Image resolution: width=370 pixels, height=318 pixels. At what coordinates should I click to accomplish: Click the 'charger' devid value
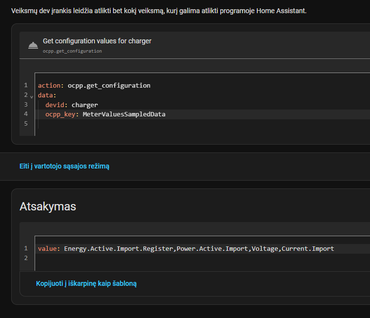(x=85, y=105)
